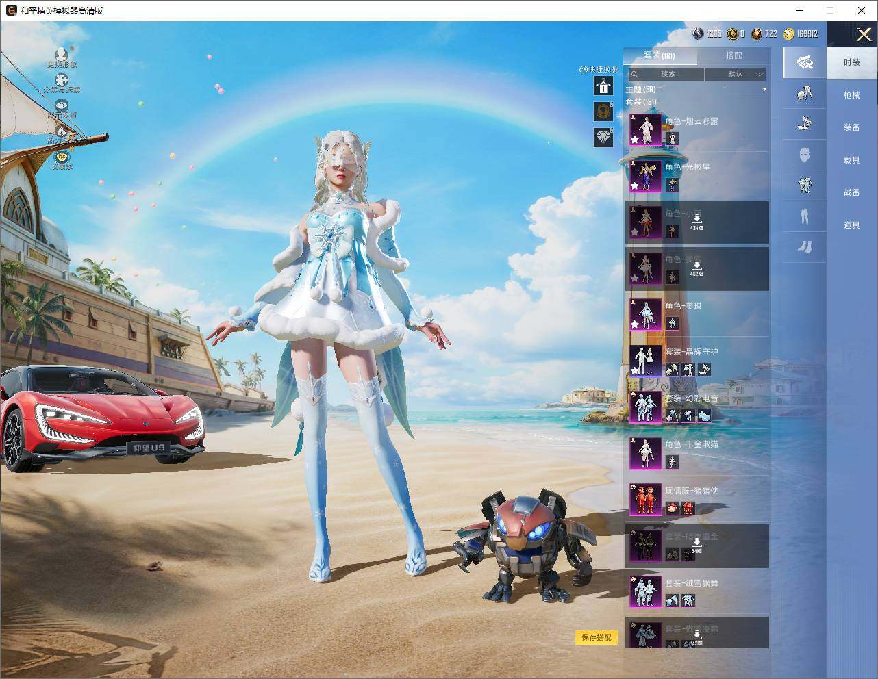The width and height of the screenshot is (878, 679).
Task: Select the 玩偶服-猪猪侠 outfit thumbnail
Action: pyautogui.click(x=646, y=500)
